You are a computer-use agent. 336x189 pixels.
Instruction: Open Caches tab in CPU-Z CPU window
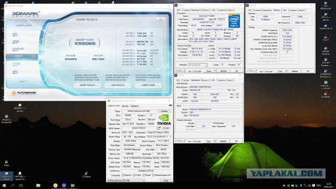tap(186, 10)
